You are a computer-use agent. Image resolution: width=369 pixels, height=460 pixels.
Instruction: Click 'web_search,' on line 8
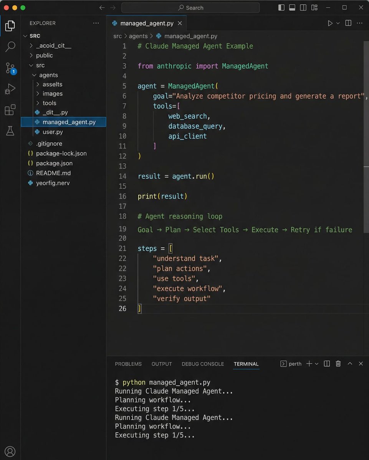[189, 116]
